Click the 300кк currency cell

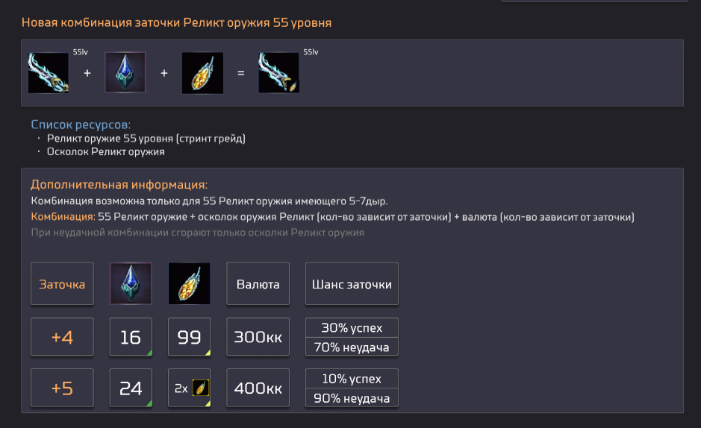[258, 337]
